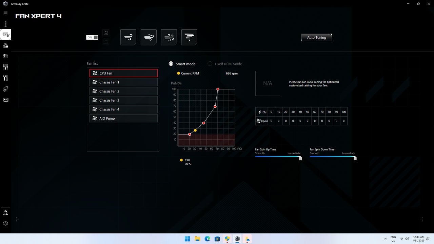Click the 100 percent cell in table

(344, 112)
